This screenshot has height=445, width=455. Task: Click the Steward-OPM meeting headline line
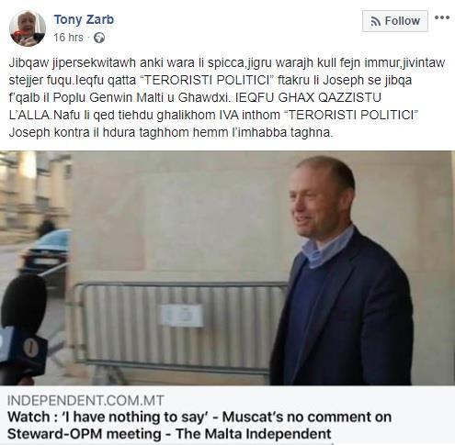tap(169, 434)
